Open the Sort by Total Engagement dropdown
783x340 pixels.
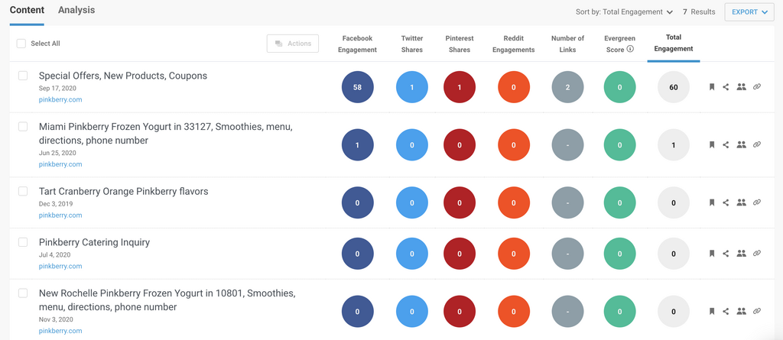pyautogui.click(x=624, y=12)
